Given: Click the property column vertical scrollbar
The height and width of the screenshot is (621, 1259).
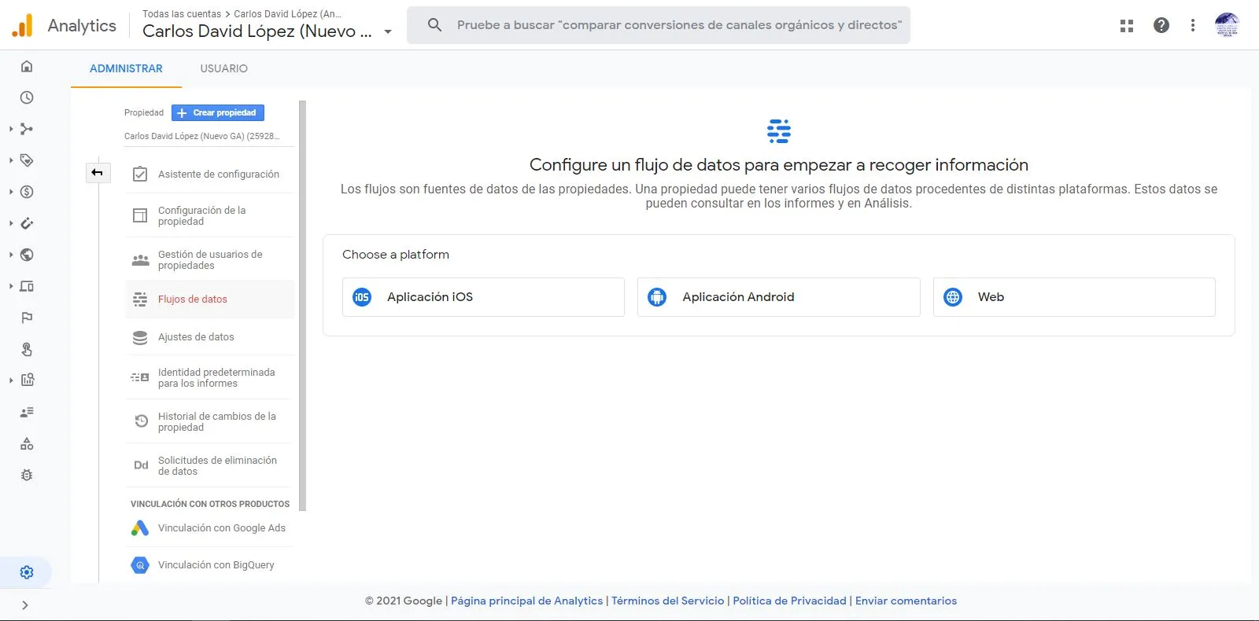Looking at the screenshot, I should 303,305.
